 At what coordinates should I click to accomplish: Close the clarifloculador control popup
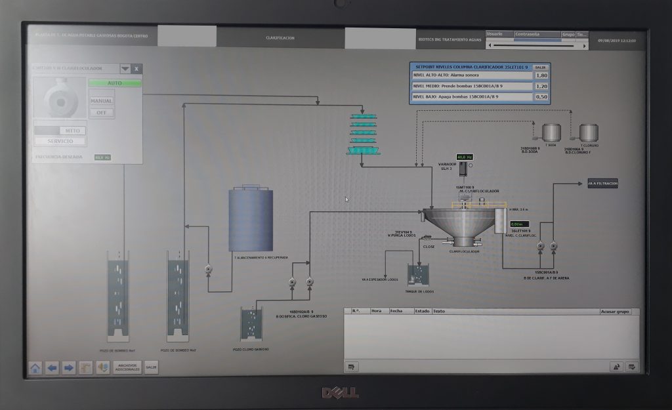(136, 69)
